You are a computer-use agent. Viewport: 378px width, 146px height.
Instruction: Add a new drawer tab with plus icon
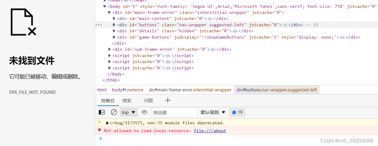point(168,100)
